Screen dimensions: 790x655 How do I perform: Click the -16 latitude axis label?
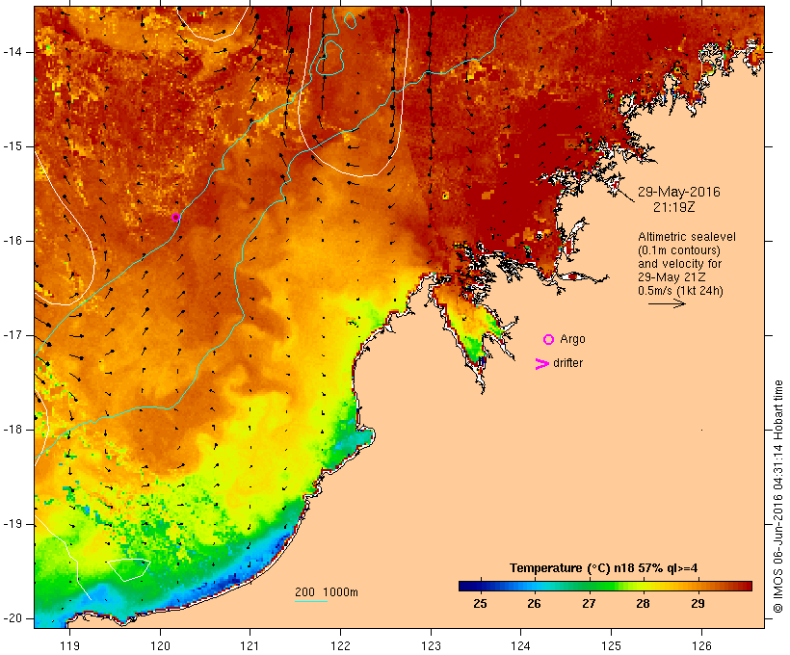pyautogui.click(x=13, y=241)
